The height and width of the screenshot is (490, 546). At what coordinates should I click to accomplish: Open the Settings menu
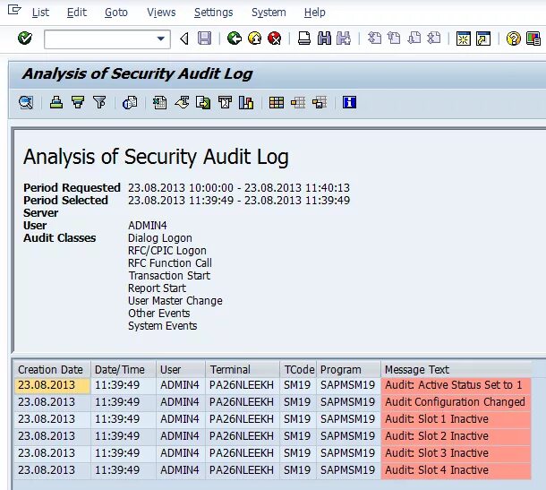click(213, 13)
